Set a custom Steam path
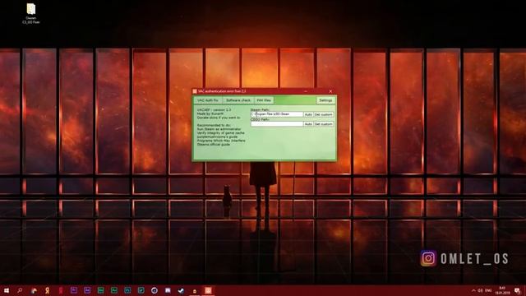Viewport: 526px width, 296px height. (x=324, y=114)
